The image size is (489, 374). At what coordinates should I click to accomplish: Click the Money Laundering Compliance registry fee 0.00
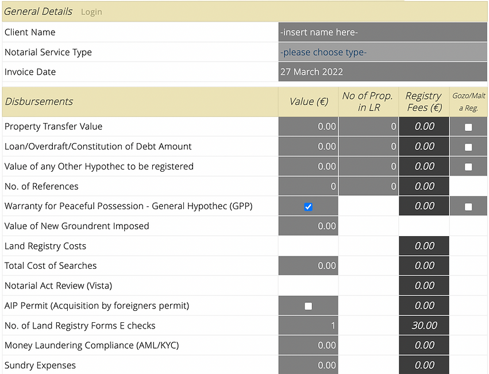(424, 345)
